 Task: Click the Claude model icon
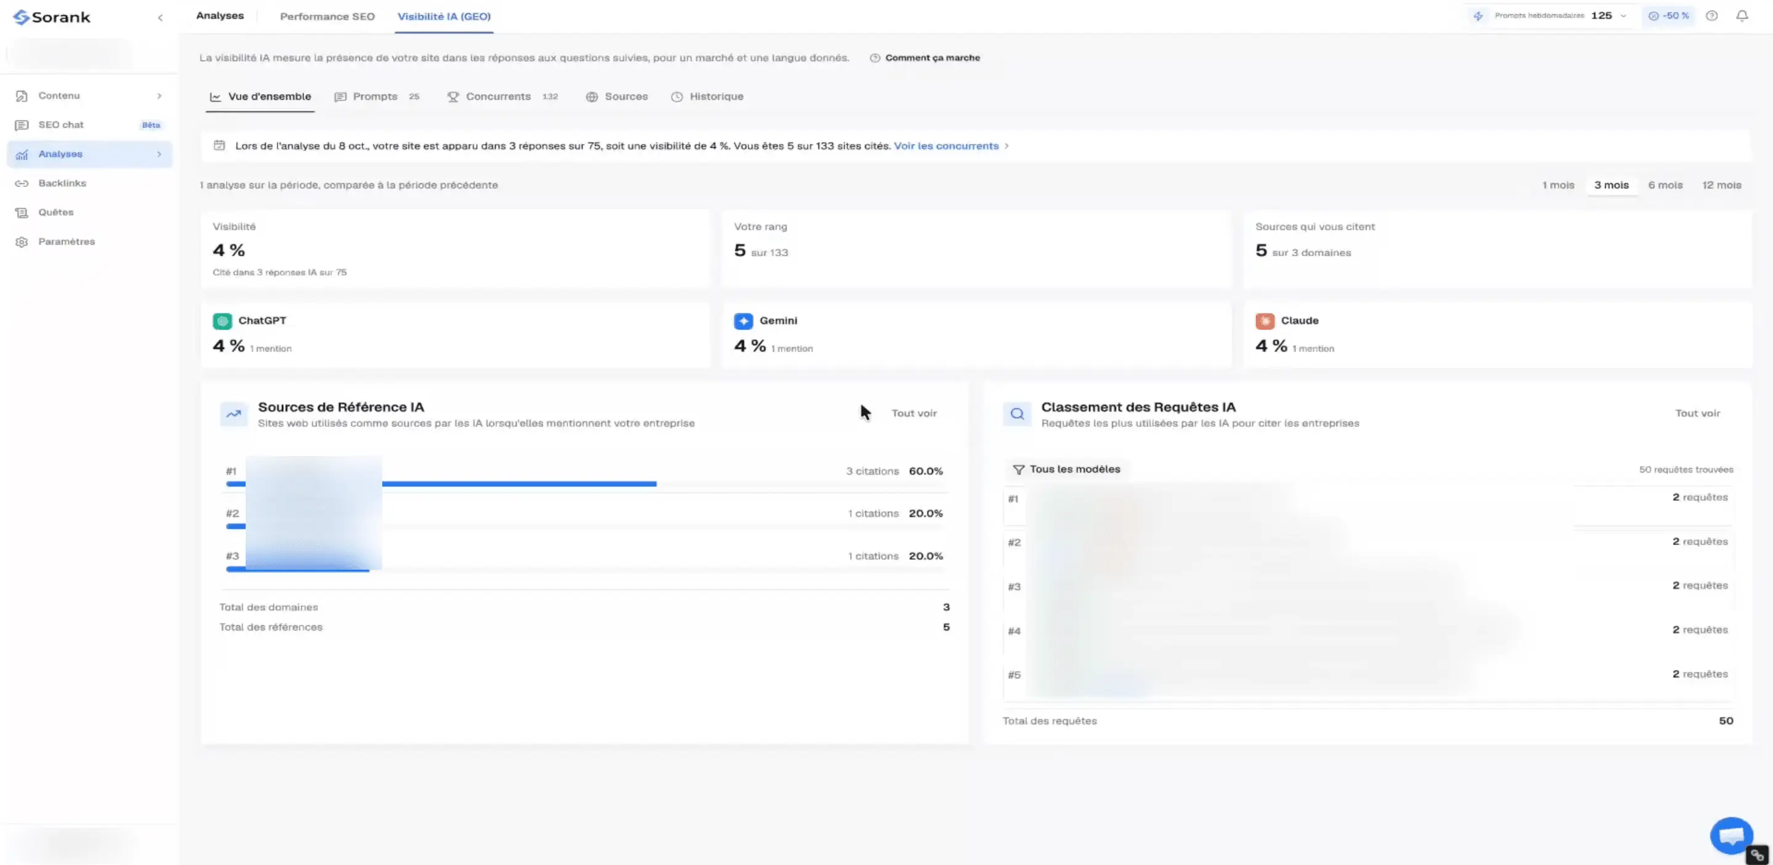pyautogui.click(x=1265, y=321)
